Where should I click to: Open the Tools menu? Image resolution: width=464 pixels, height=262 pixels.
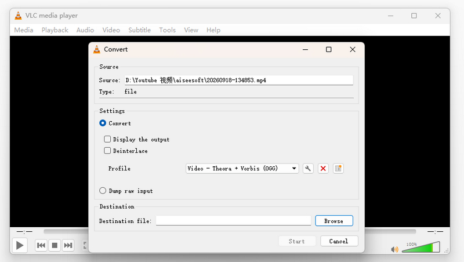click(167, 30)
